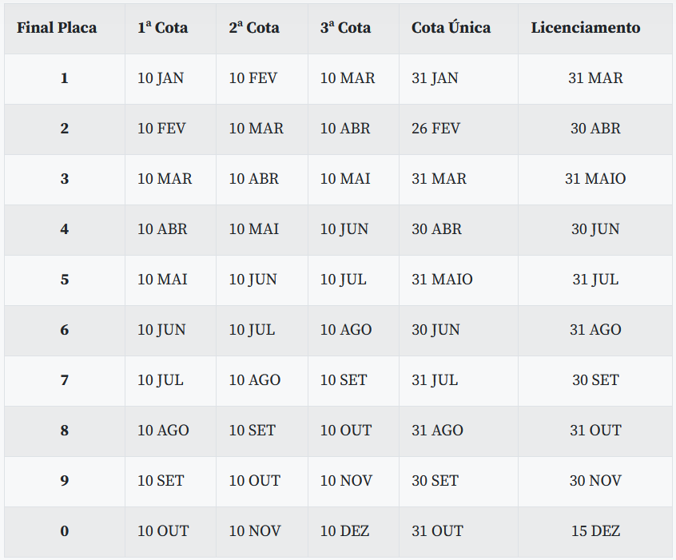The image size is (676, 560).
Task: Click the 31 MAIO Licenciamento cell
Action: 595,179
